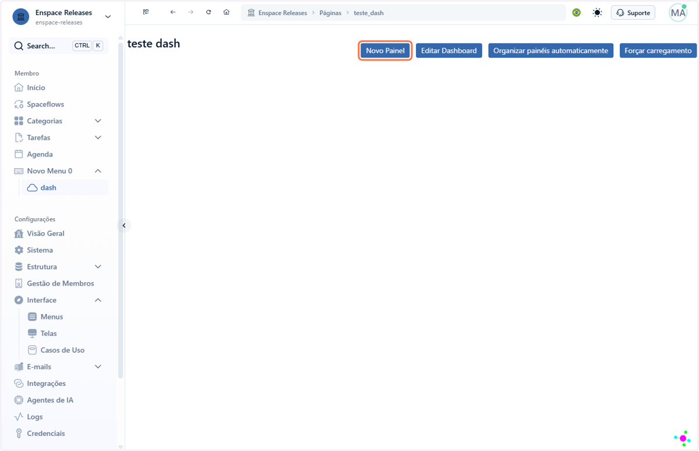The width and height of the screenshot is (699, 451).
Task: Click the Suporte button
Action: tap(633, 12)
